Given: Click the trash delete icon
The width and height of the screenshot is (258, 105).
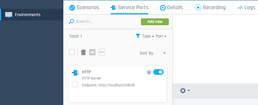Looking at the screenshot, I should (x=83, y=52).
